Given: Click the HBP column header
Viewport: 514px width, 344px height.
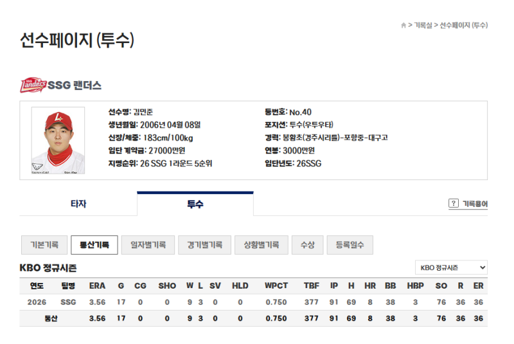Looking at the screenshot, I should click(x=415, y=286).
